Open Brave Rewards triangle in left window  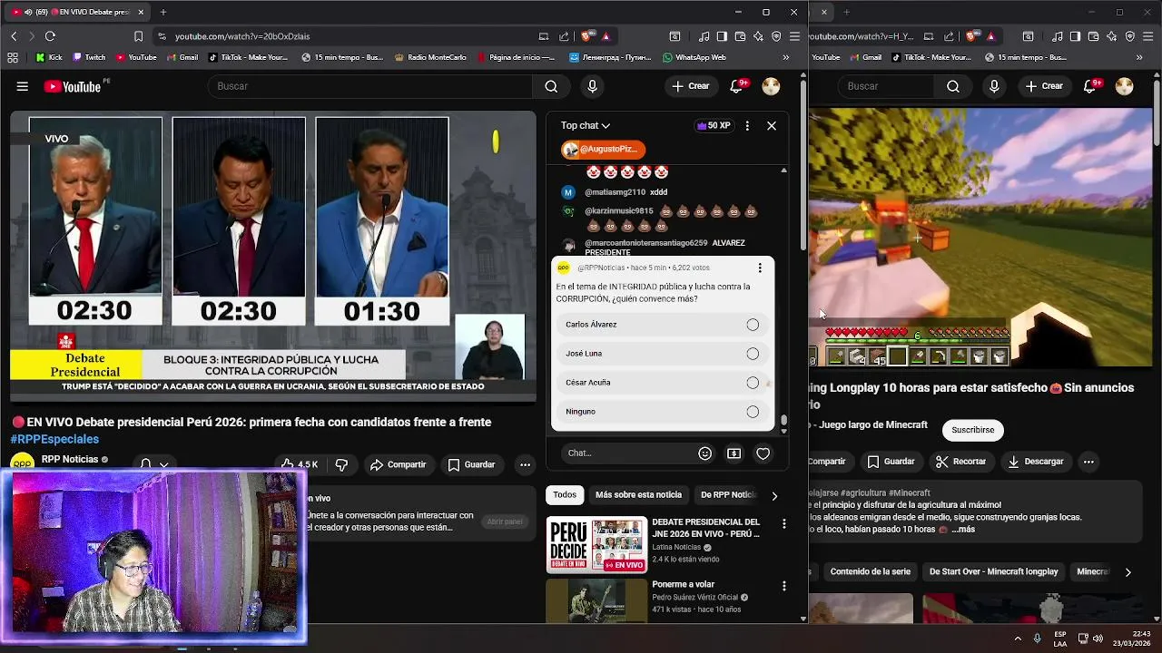(x=606, y=36)
